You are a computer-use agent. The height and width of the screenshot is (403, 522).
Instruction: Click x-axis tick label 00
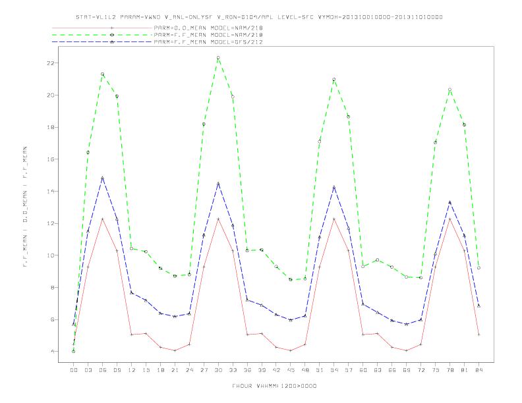tap(74, 370)
